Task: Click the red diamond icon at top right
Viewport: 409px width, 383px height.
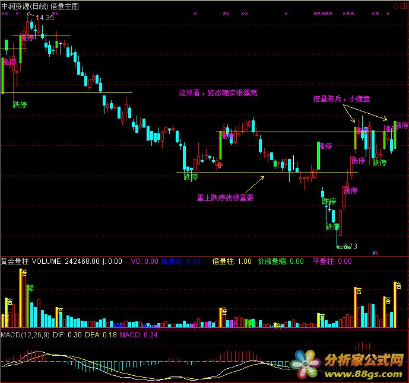Action: (x=395, y=7)
